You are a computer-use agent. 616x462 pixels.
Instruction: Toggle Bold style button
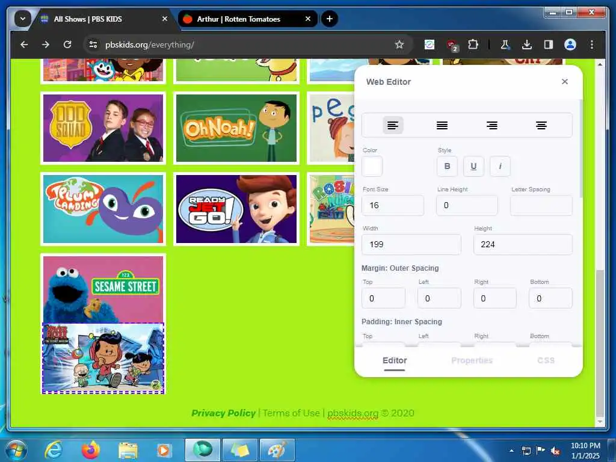(x=447, y=166)
